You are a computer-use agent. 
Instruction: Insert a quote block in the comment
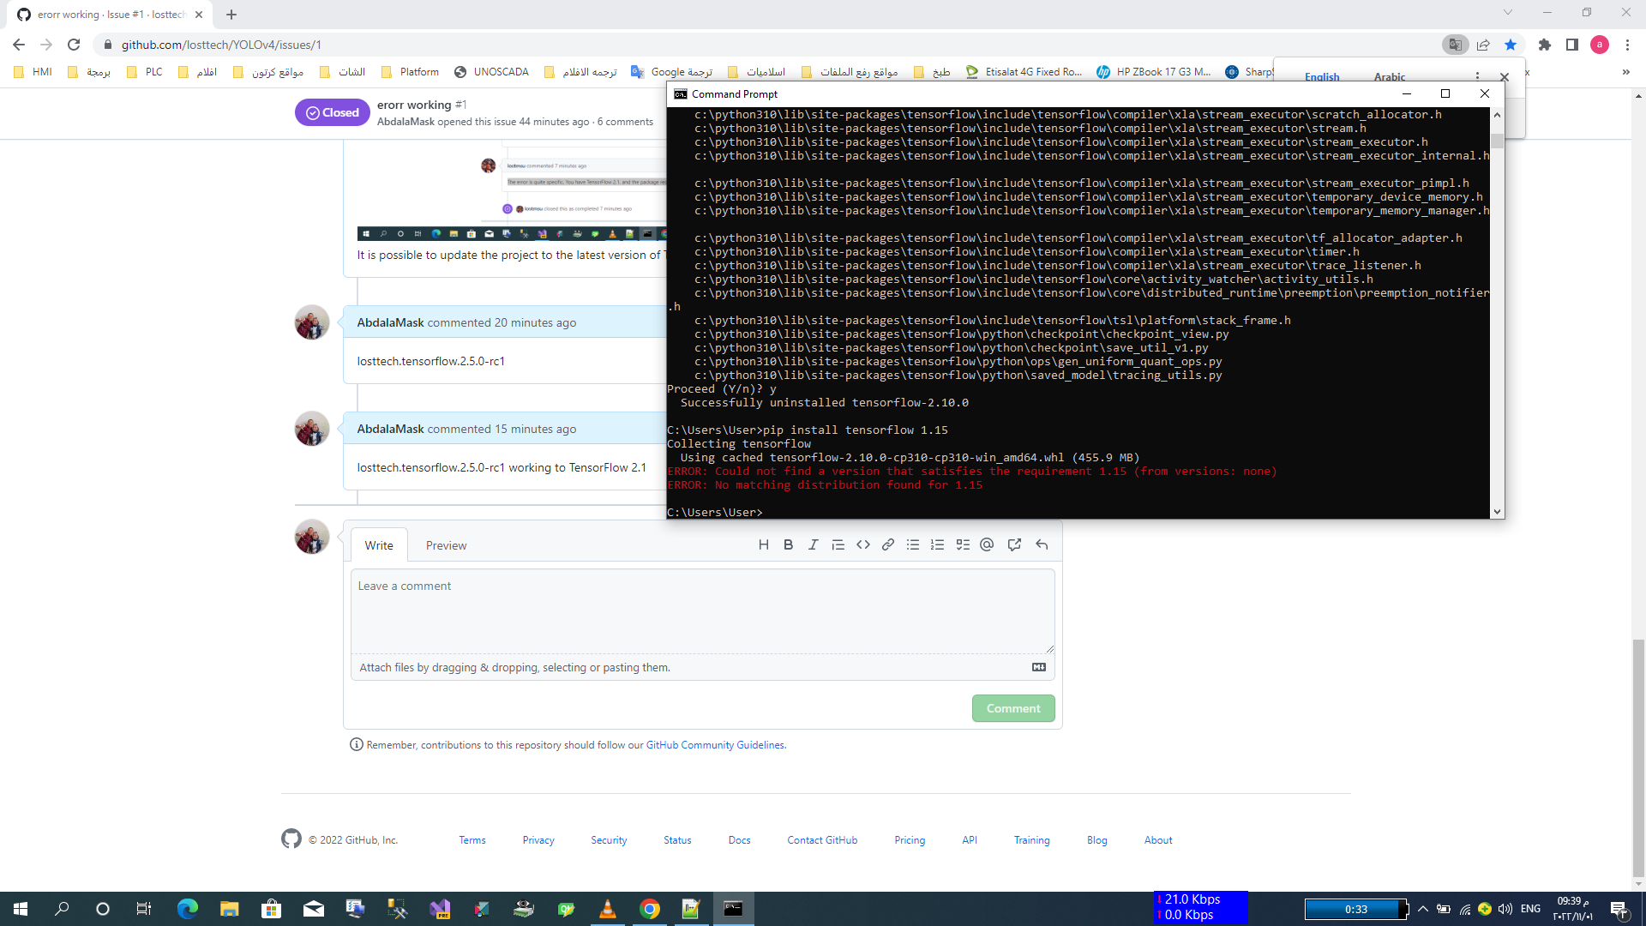(838, 544)
